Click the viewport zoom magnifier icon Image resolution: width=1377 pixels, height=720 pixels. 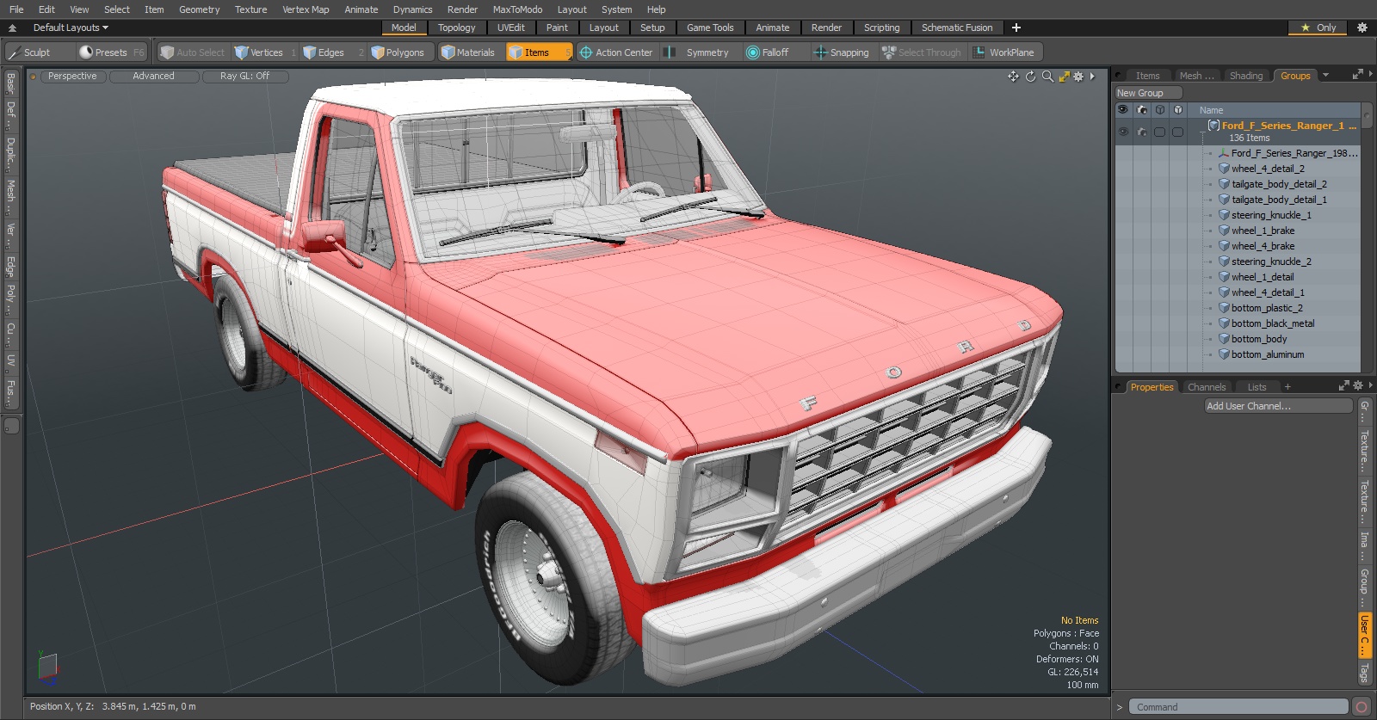[x=1047, y=77]
